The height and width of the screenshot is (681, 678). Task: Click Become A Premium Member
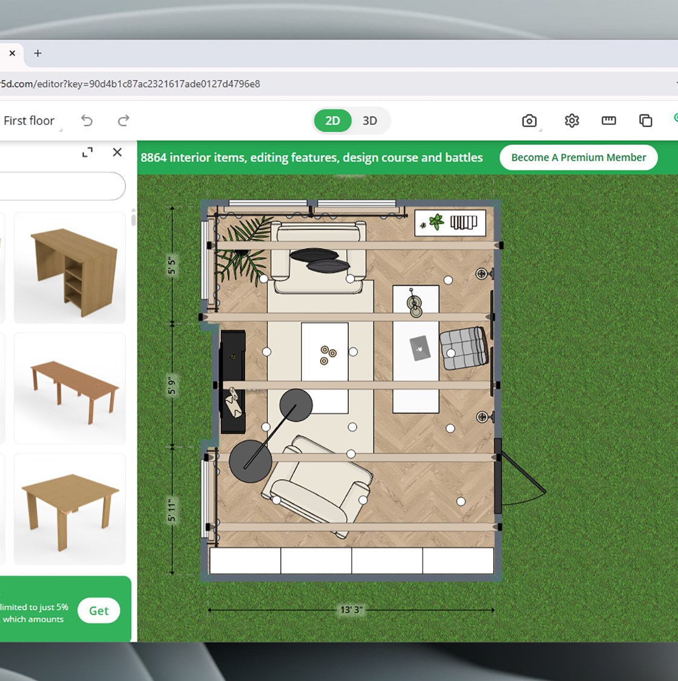pyautogui.click(x=579, y=157)
